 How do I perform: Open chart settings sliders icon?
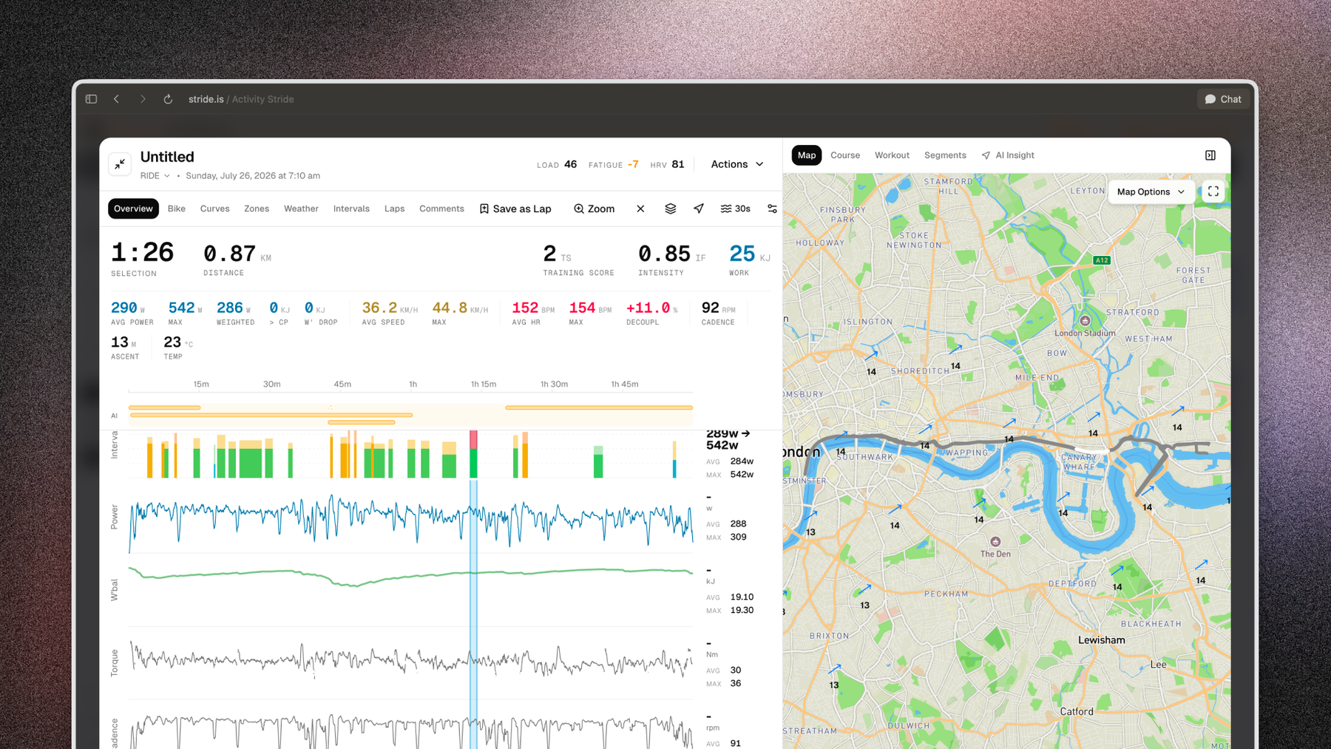point(772,209)
